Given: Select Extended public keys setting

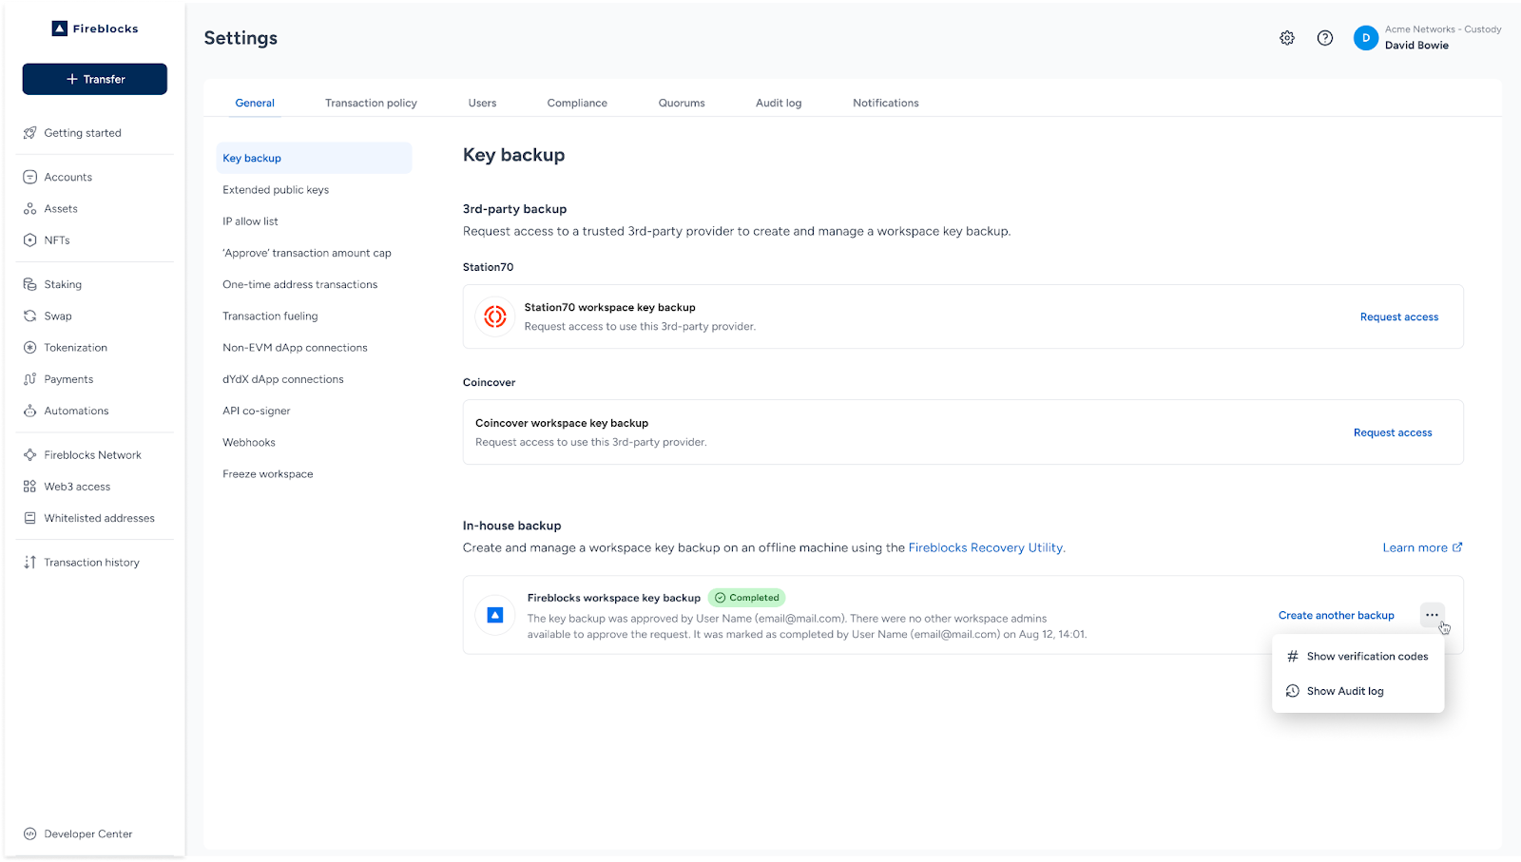Looking at the screenshot, I should [276, 190].
